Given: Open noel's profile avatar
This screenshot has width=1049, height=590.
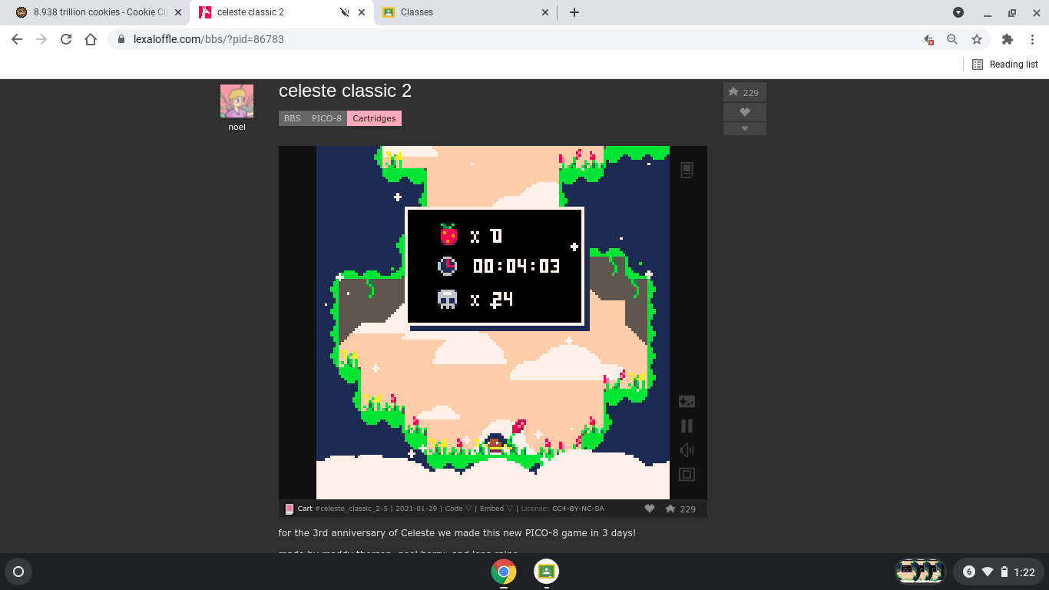Looking at the screenshot, I should [237, 101].
